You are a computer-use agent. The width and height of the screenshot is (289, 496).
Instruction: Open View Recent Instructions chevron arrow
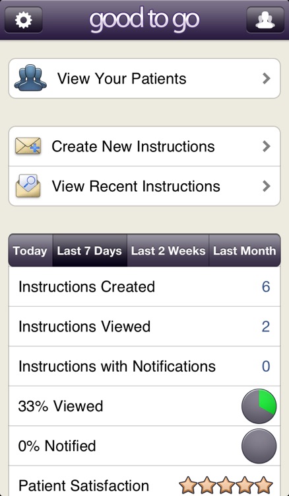tap(267, 186)
